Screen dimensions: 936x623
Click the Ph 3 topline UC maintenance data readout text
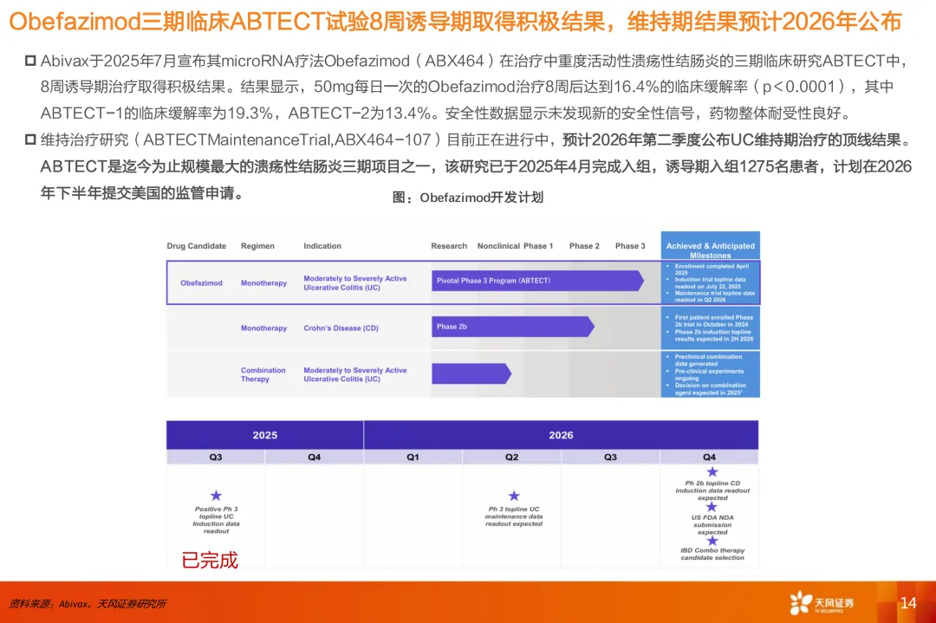pyautogui.click(x=514, y=516)
